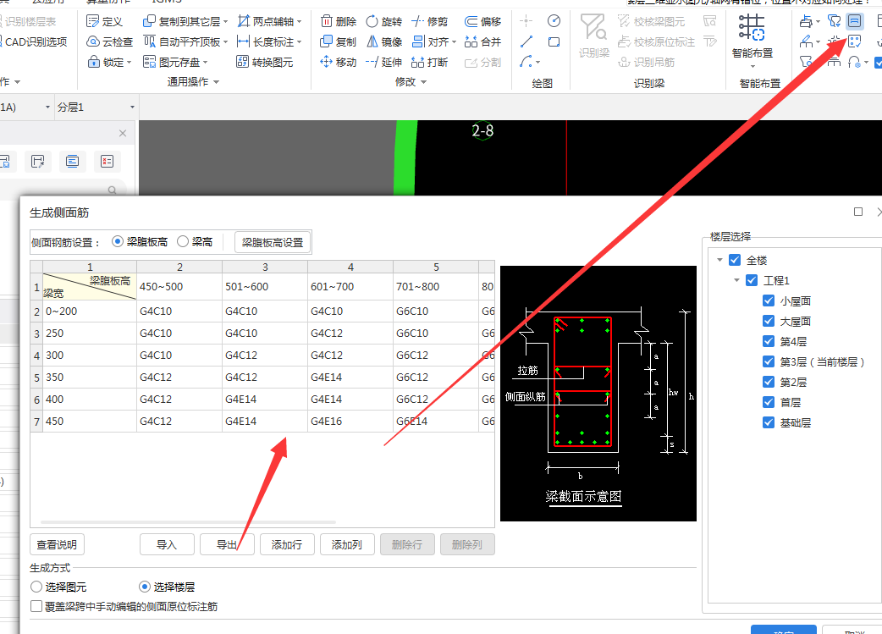
Task: Select 梁高 radio option
Action: [182, 241]
